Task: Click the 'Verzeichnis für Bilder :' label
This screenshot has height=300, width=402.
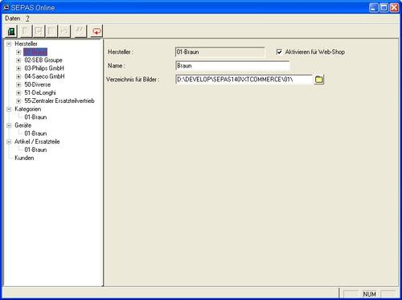Action: (133, 80)
